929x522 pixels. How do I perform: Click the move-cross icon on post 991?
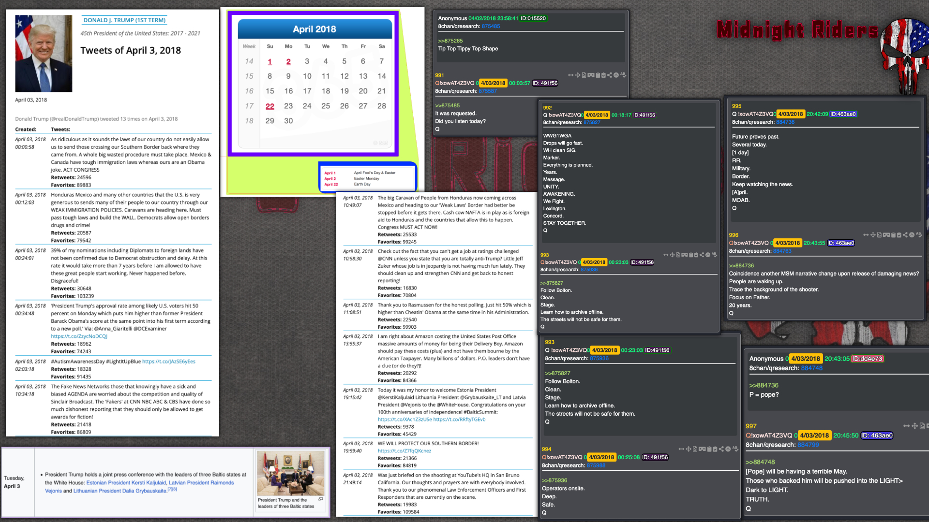coord(578,75)
